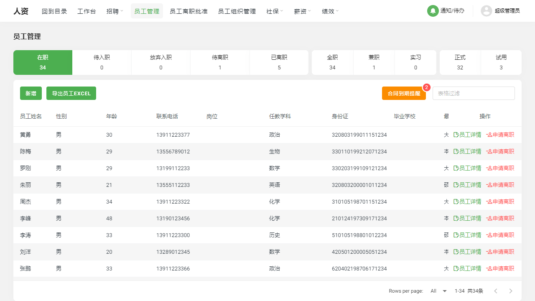This screenshot has width=535, height=301.
Task: Click the green notification bell icon
Action: point(433,11)
